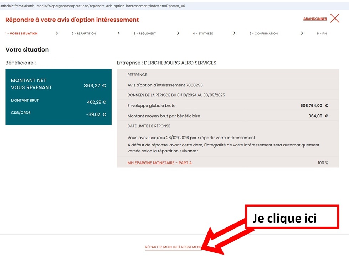Click chevron arrow after Répartition step
Screen dimensions: 349x257
coord(119,33)
